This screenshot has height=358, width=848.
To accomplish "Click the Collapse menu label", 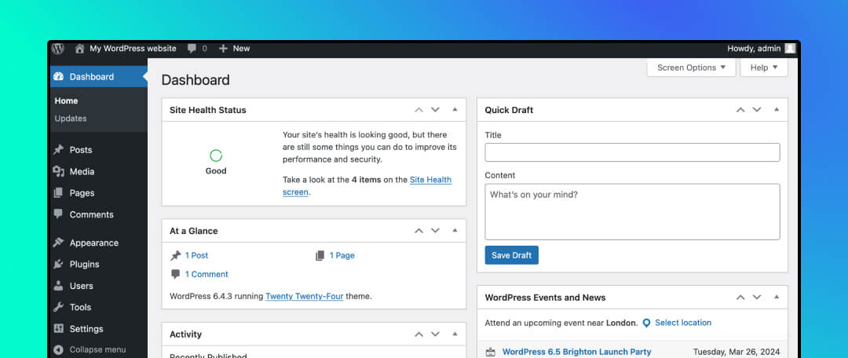I will (98, 350).
